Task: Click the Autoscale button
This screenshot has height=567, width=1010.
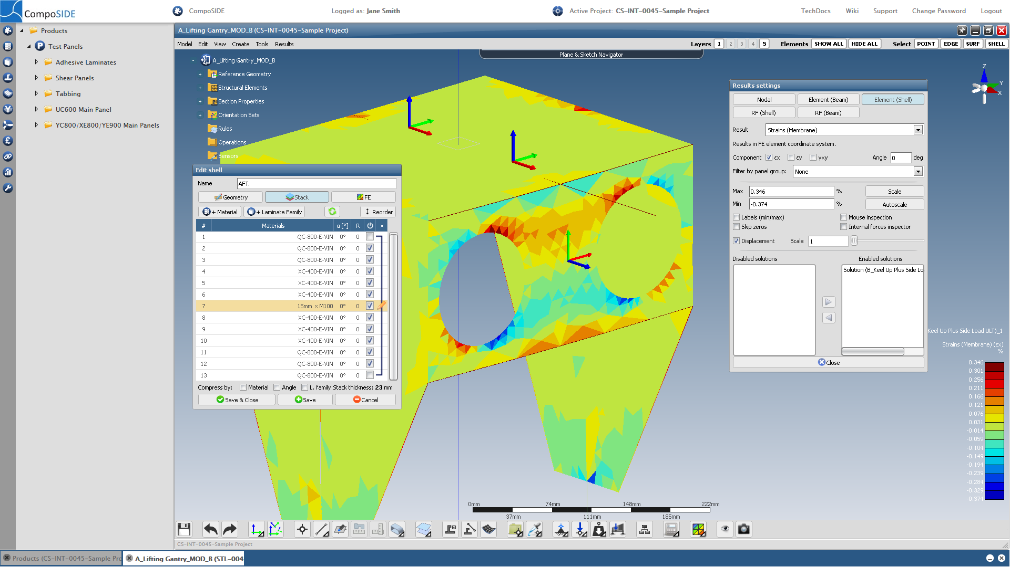Action: pos(894,205)
